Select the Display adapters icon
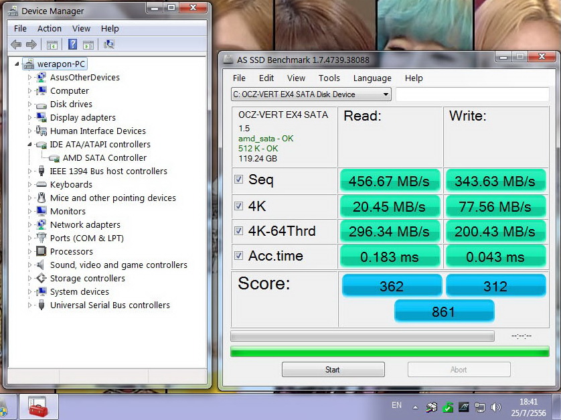This screenshot has height=420, width=561. pos(42,117)
